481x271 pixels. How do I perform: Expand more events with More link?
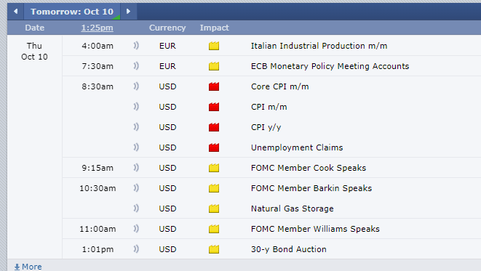pos(28,267)
